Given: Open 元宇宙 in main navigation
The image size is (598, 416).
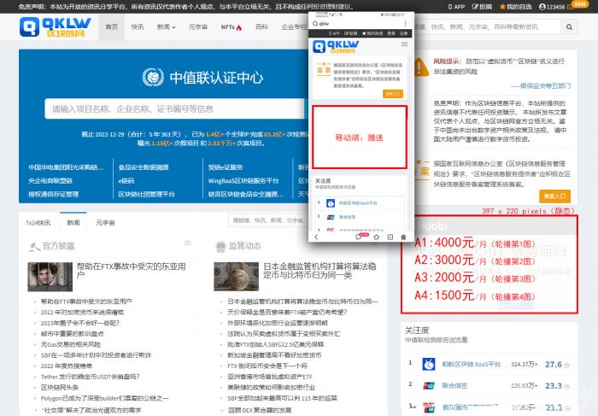Looking at the screenshot, I should (x=198, y=27).
